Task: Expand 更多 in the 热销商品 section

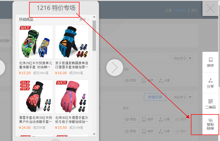Action: tap(84, 19)
